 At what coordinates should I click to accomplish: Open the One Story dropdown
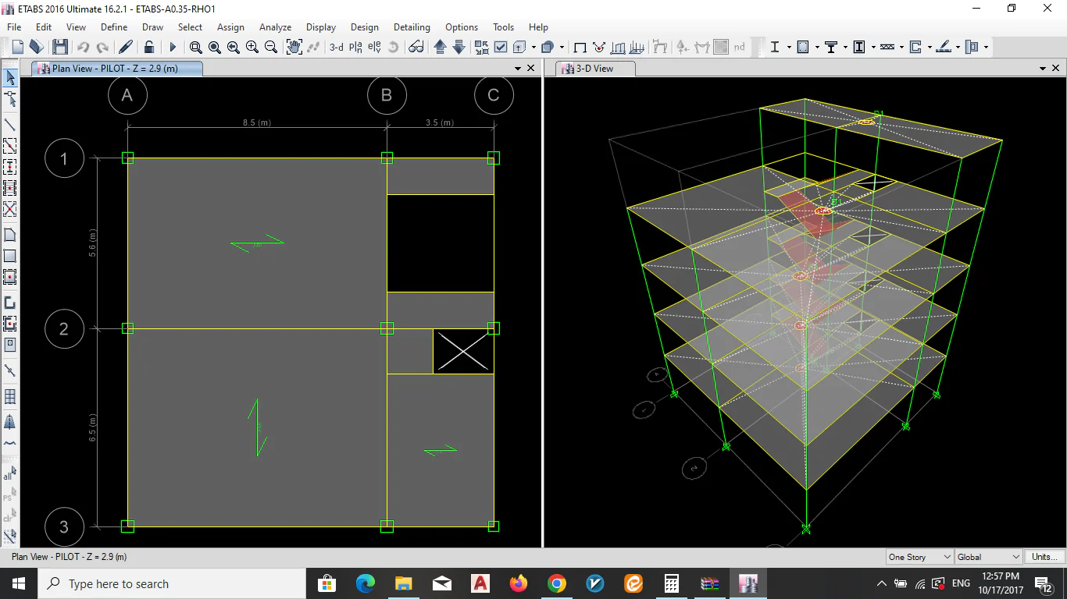(919, 557)
